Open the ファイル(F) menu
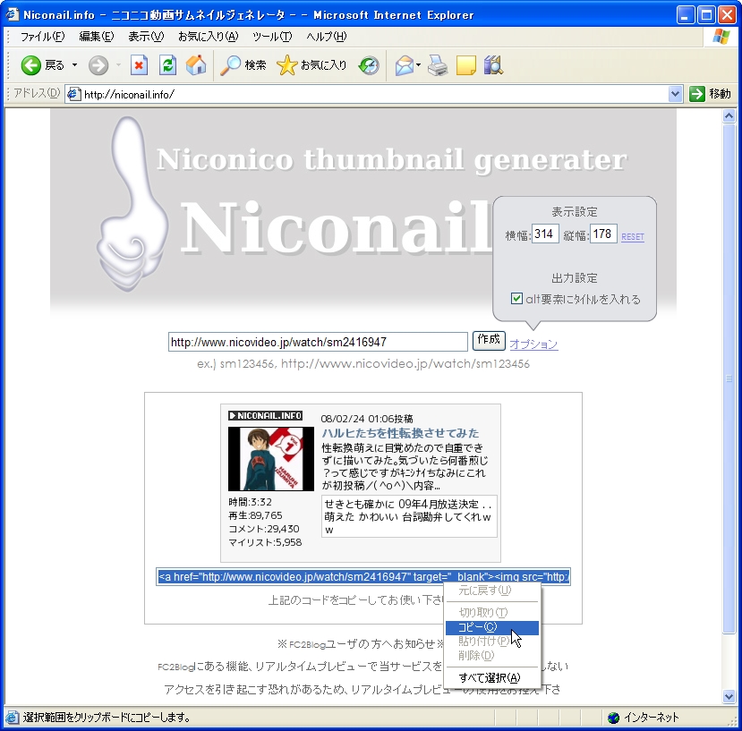This screenshot has height=731, width=742. pyautogui.click(x=43, y=37)
